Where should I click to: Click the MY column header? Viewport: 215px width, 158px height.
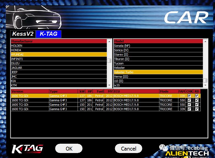click(x=108, y=91)
